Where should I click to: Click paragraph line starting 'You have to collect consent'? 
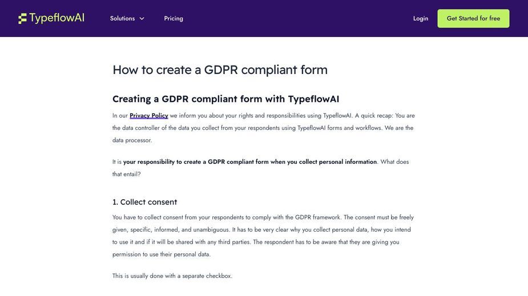[263, 217]
